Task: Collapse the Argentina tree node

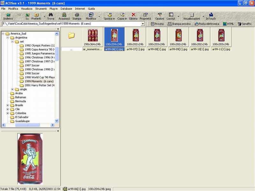Action: (7, 38)
